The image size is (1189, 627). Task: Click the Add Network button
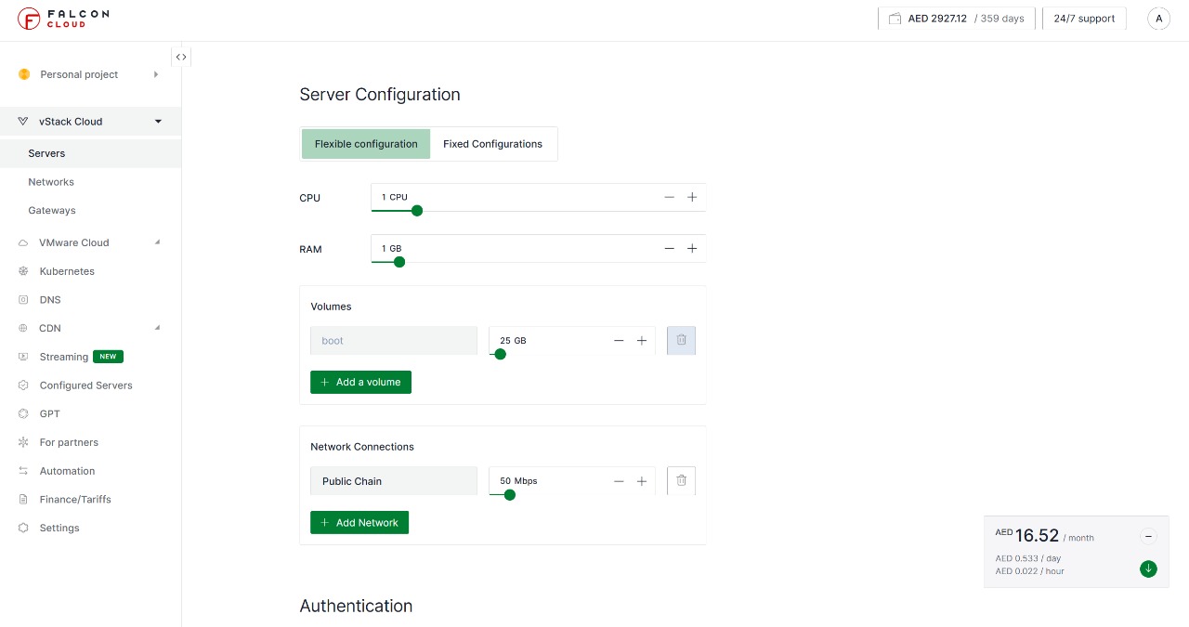tap(359, 523)
